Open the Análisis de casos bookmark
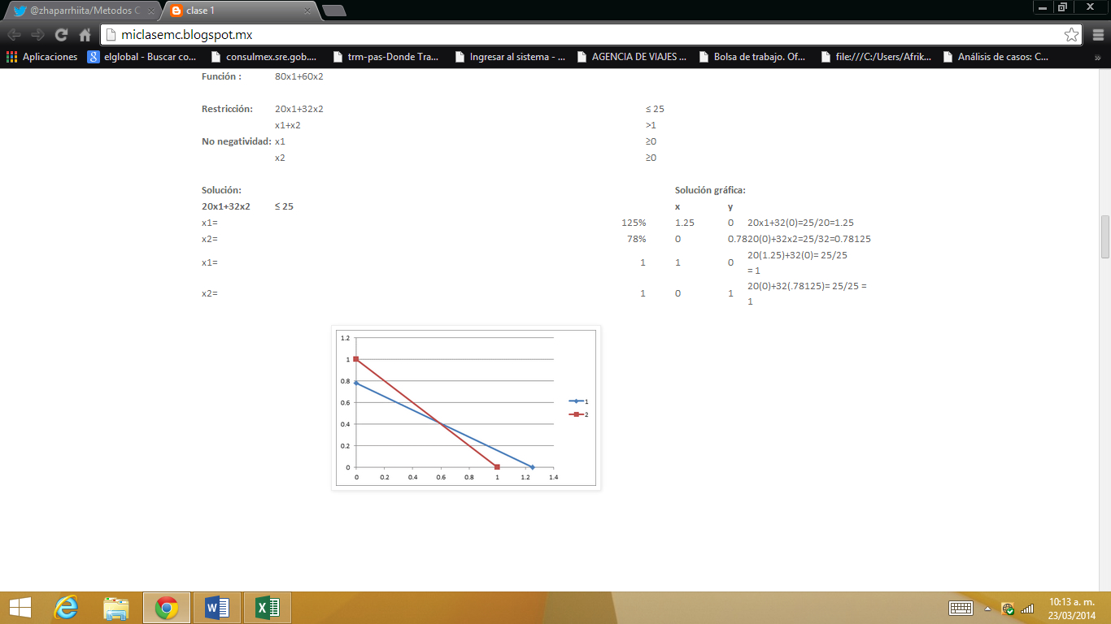The height and width of the screenshot is (624, 1111). pos(996,57)
